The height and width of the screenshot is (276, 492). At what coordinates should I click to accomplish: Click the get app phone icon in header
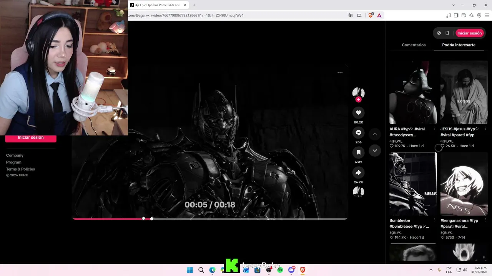pyautogui.click(x=447, y=33)
